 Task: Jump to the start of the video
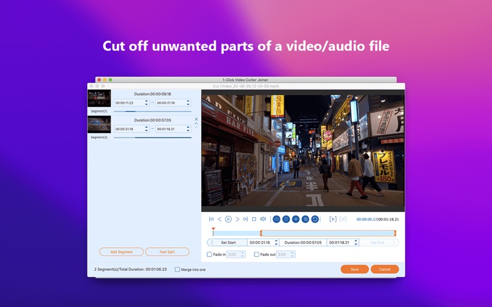[x=212, y=219]
